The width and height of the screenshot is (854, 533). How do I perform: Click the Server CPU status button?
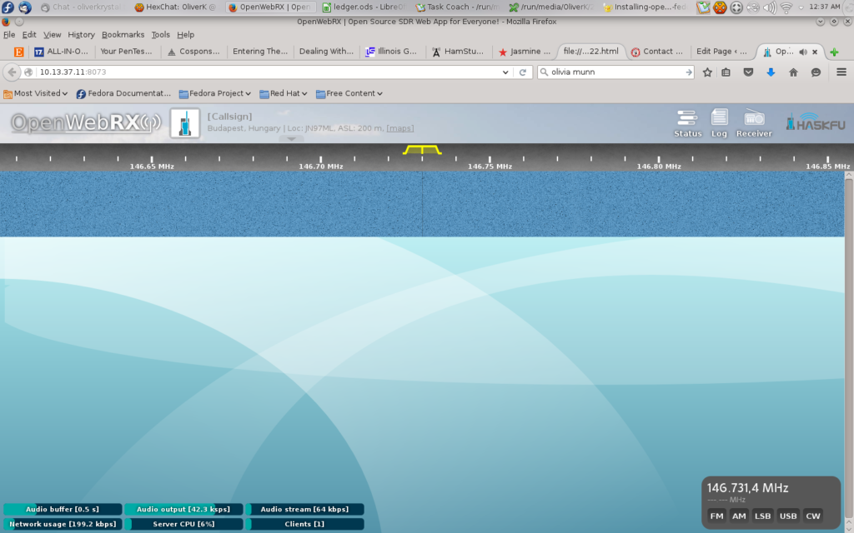(x=183, y=523)
